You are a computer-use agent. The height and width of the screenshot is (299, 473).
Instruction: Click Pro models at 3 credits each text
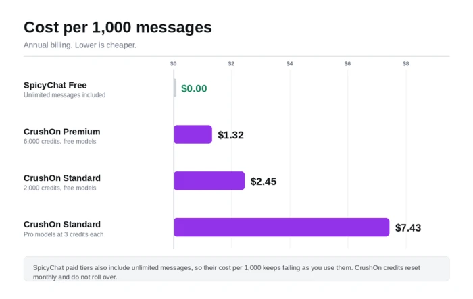click(x=64, y=234)
